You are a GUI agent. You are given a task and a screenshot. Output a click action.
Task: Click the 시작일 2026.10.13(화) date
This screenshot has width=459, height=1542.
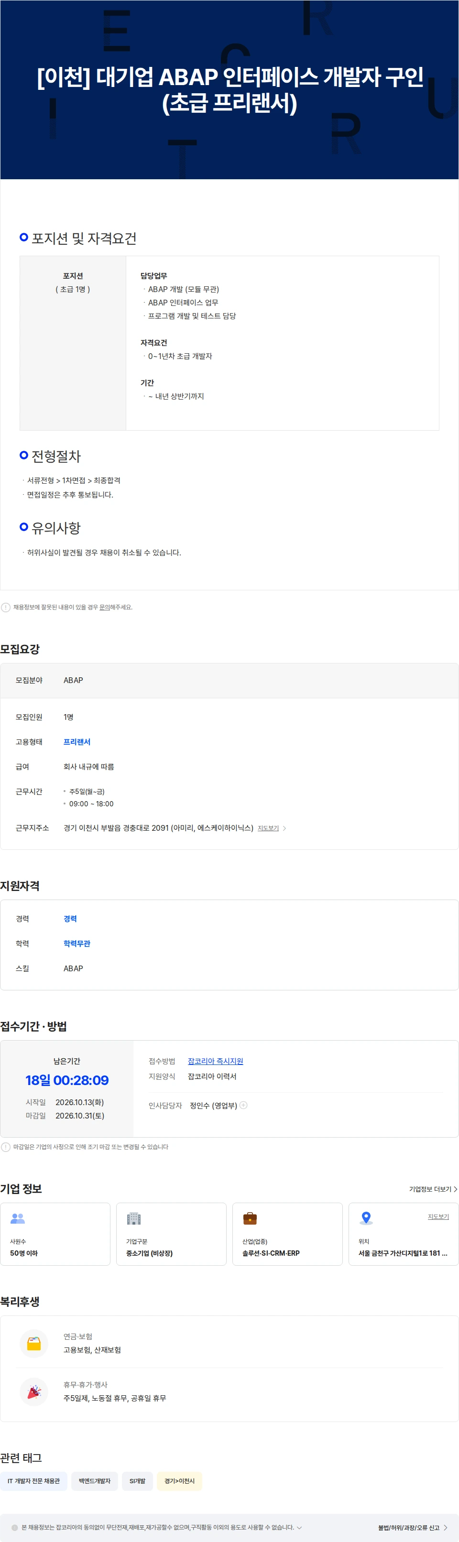pos(79,1102)
